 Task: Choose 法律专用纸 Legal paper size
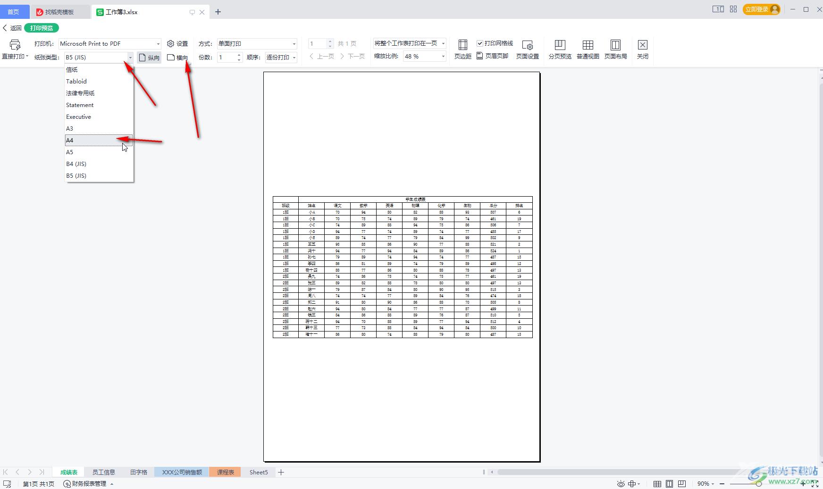(x=99, y=93)
